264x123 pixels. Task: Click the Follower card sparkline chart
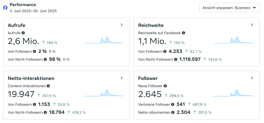coord(234,93)
